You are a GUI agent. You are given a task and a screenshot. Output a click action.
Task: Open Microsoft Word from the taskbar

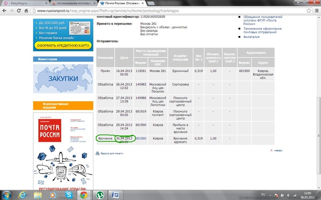point(115,194)
